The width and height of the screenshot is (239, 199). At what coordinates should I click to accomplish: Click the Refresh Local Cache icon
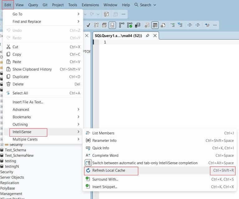(x=88, y=170)
